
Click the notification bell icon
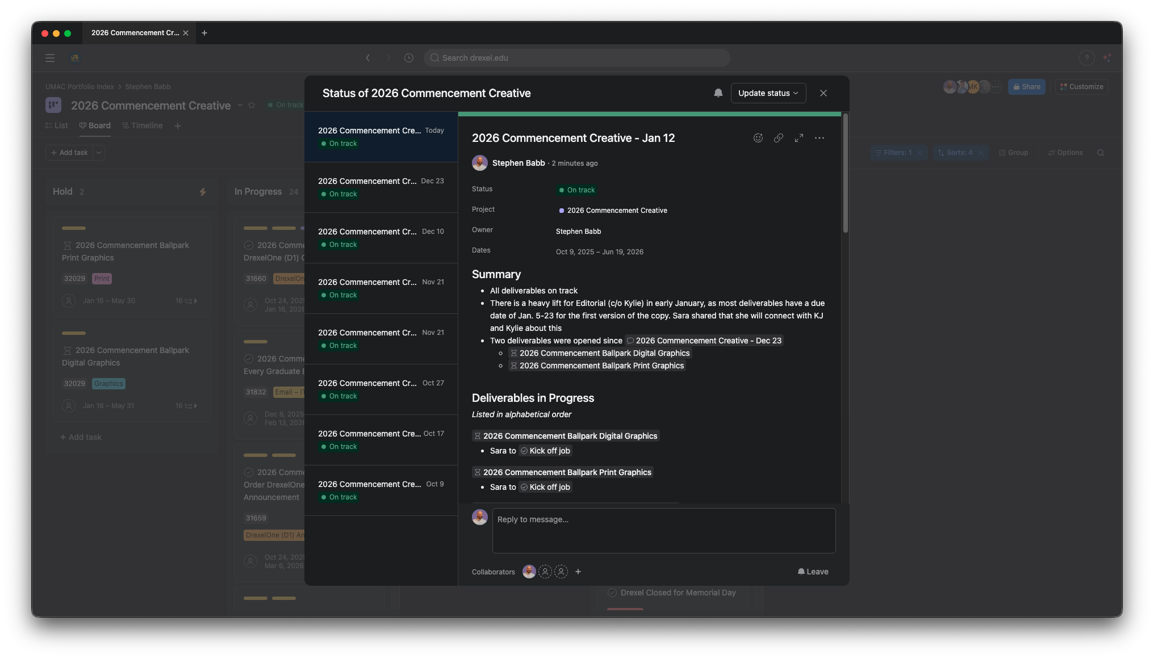pyautogui.click(x=718, y=93)
